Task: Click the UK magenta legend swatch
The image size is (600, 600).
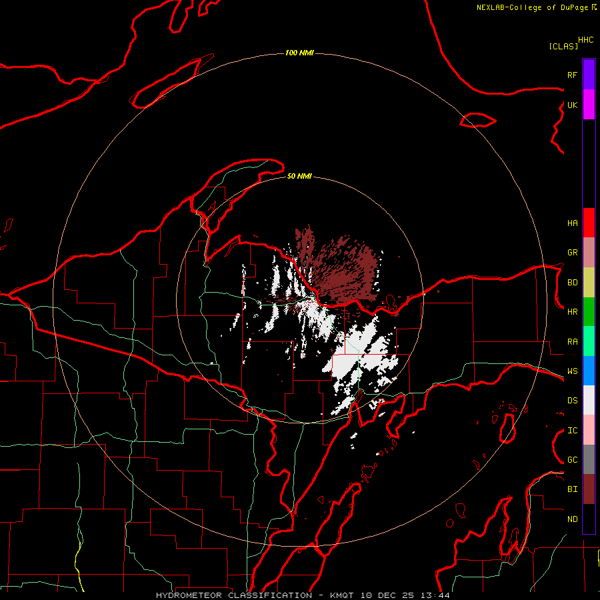Action: tap(589, 105)
